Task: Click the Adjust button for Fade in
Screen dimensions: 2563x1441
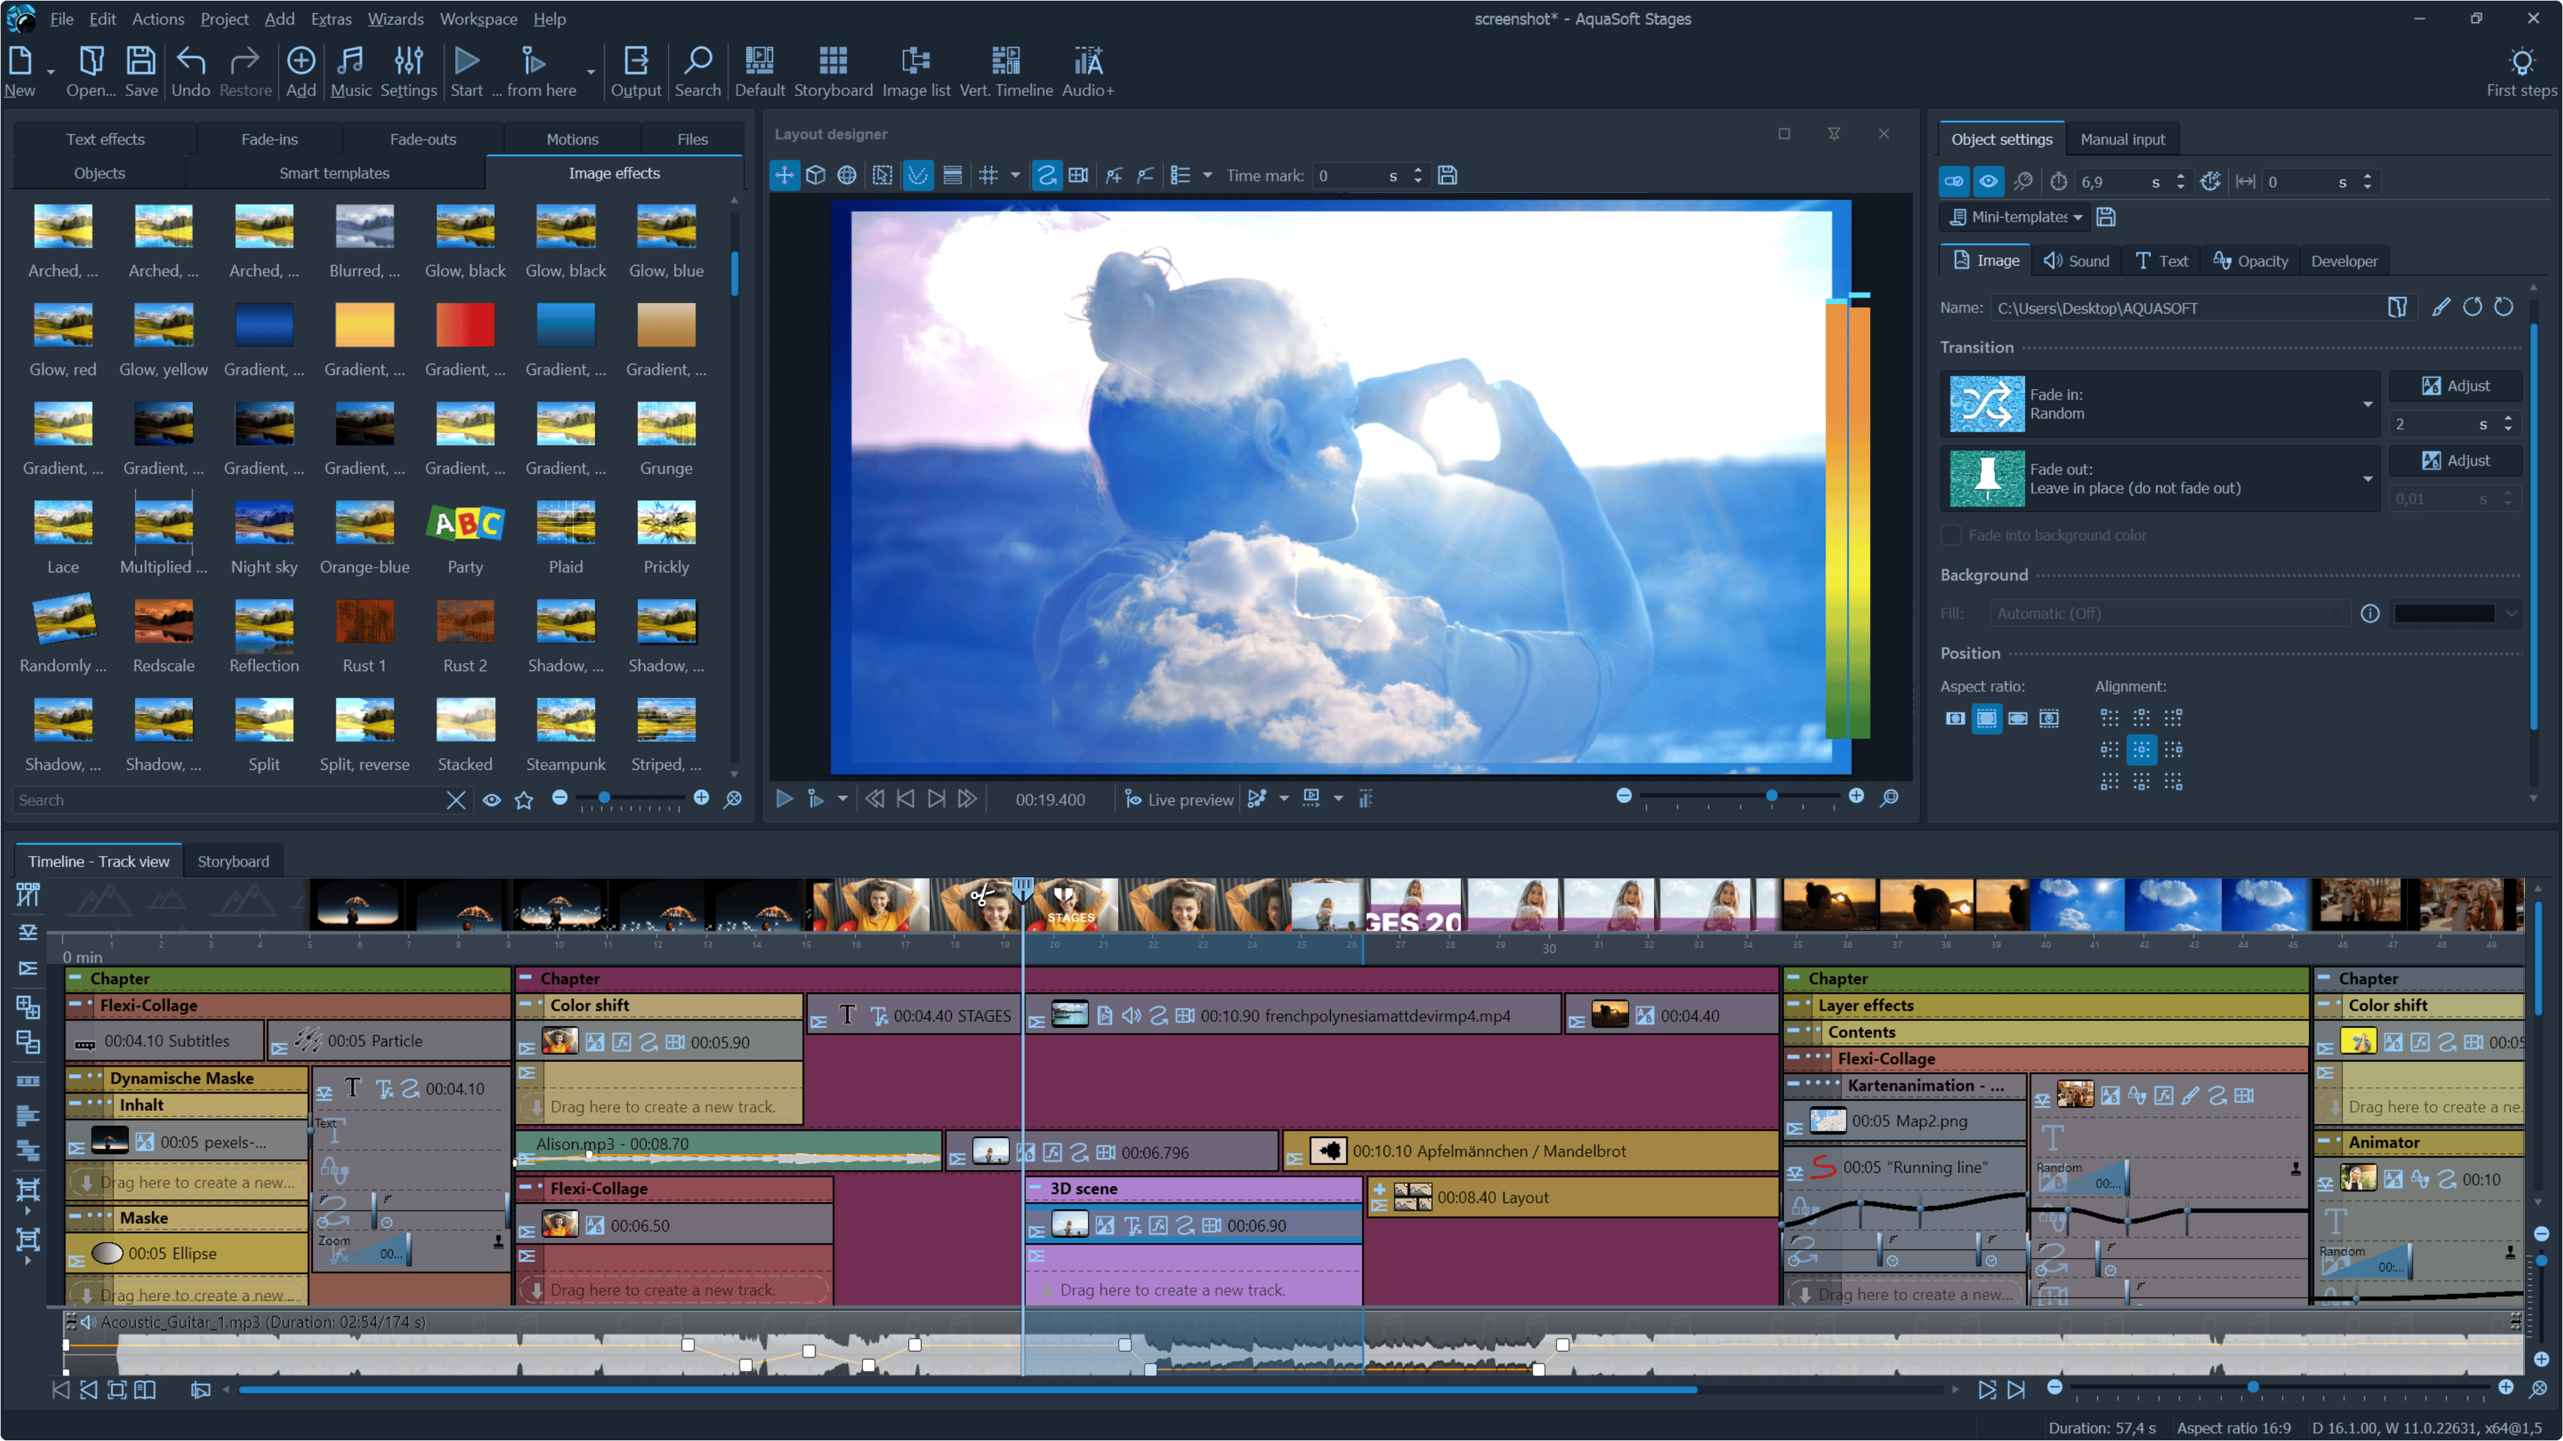Action: (2456, 386)
